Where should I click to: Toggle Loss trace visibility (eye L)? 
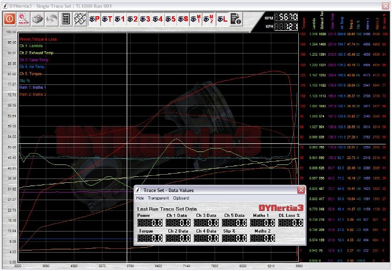click(x=222, y=19)
